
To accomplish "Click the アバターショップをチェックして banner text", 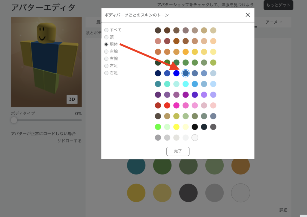I will tap(207, 5).
